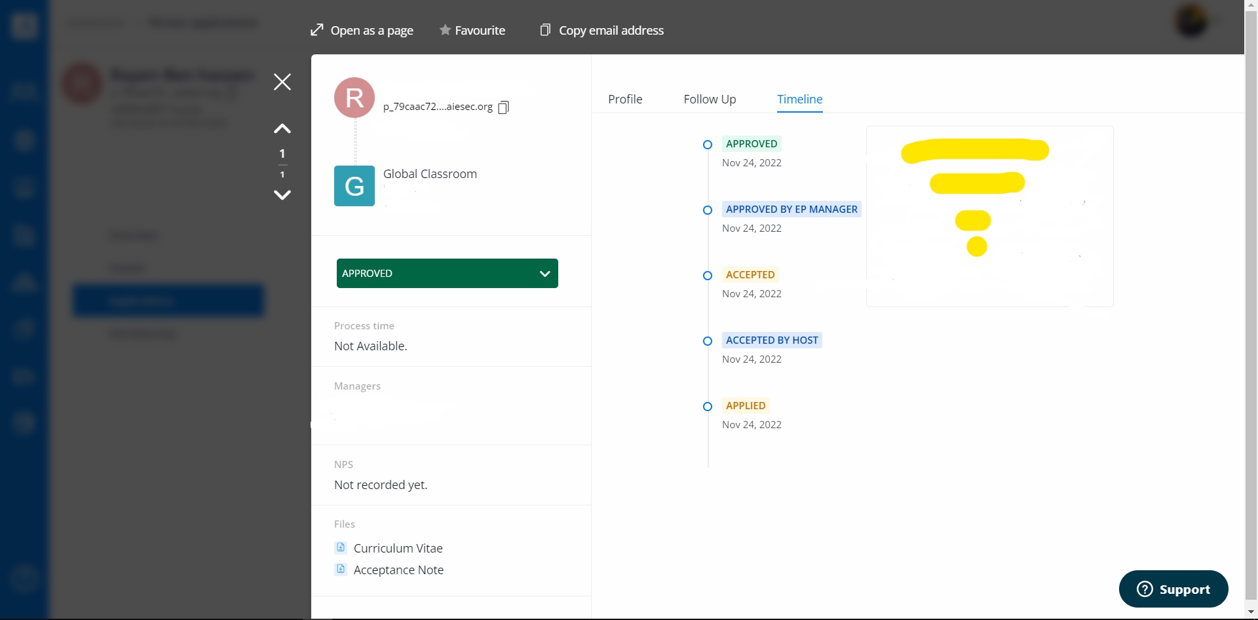This screenshot has width=1258, height=620.
Task: Click the APPROVED timeline marker circle
Action: click(x=708, y=145)
